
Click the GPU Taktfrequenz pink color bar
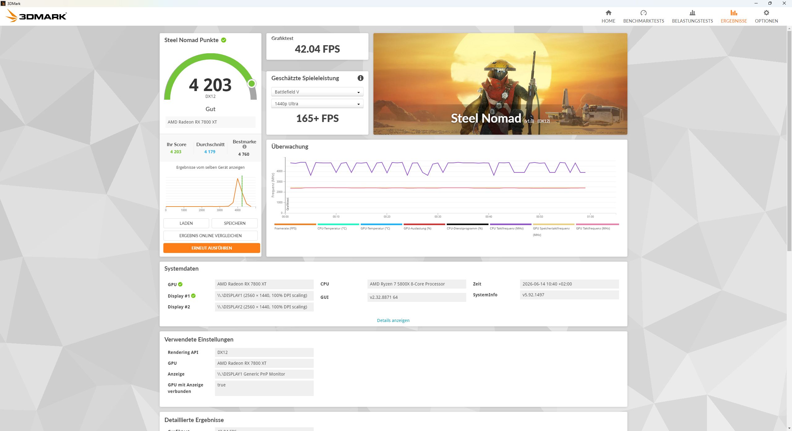click(x=597, y=224)
